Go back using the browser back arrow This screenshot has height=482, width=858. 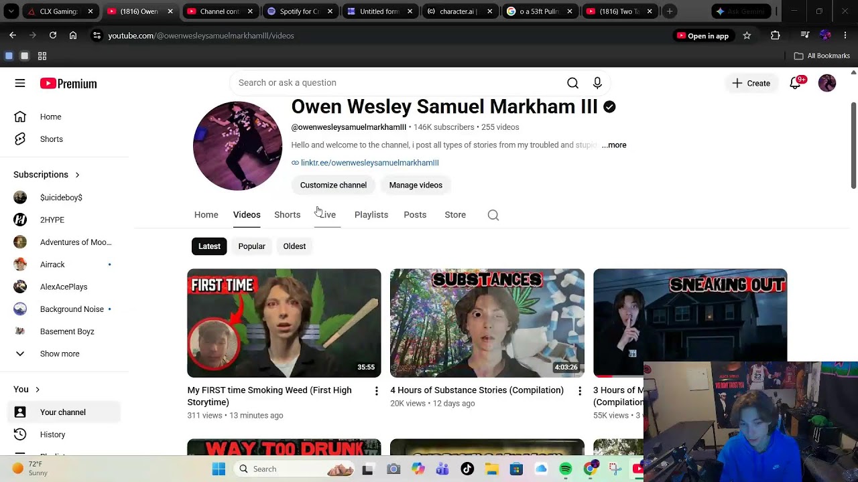point(13,35)
